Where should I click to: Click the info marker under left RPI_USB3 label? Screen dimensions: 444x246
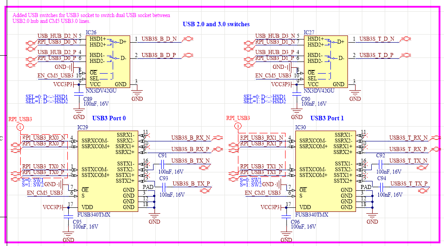[20, 127]
